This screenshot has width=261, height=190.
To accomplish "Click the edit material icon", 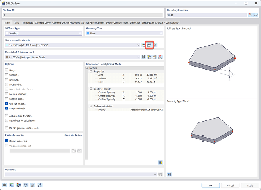I will (x=154, y=57).
